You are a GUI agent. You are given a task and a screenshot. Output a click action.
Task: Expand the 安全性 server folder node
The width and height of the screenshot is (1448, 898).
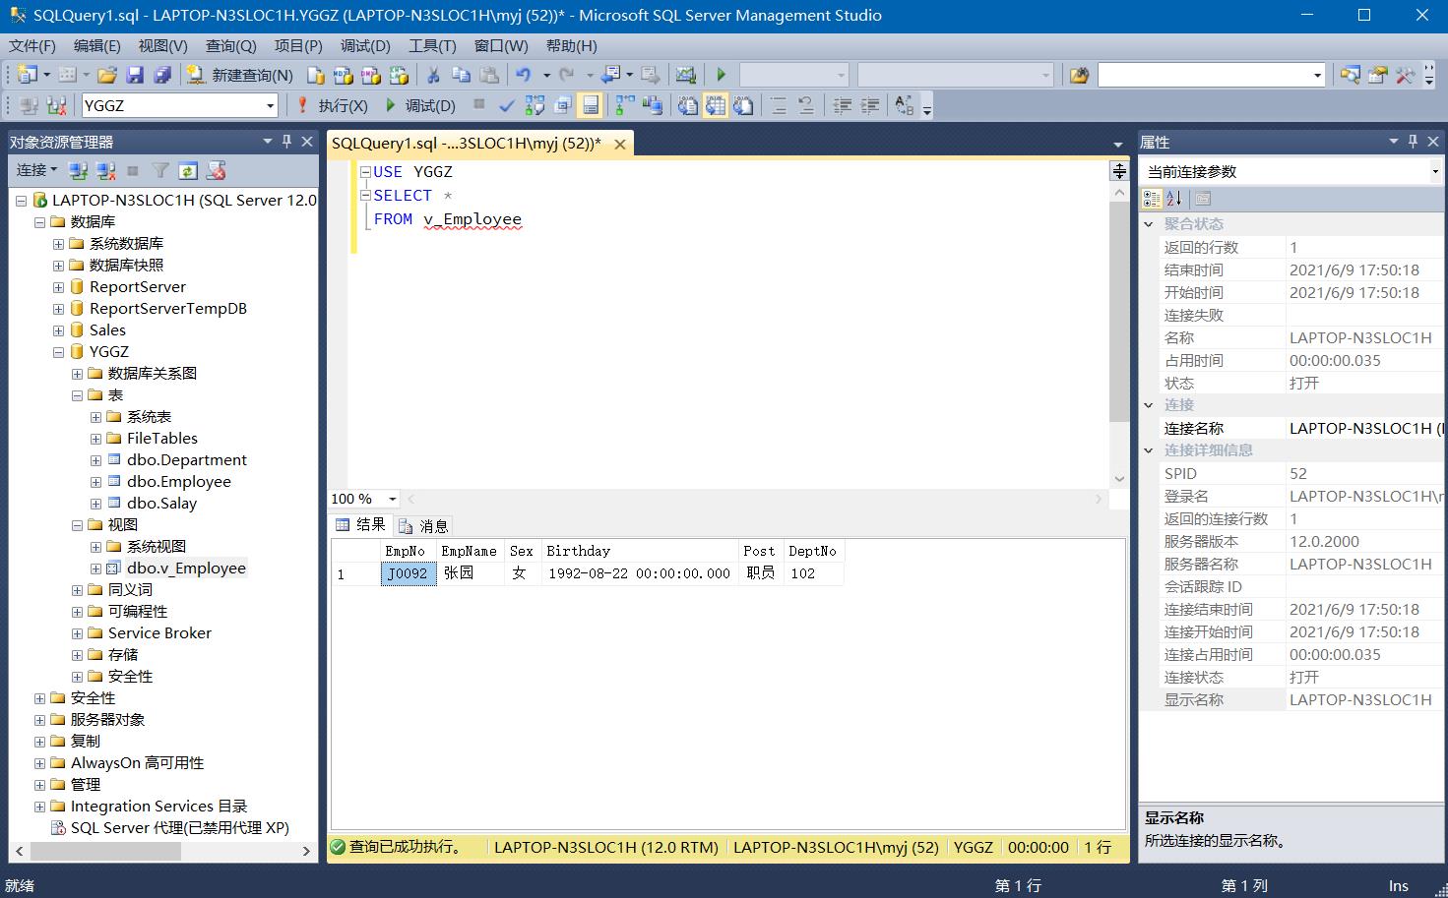39,698
